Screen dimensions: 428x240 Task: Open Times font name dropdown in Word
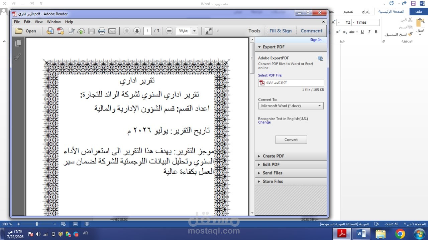[x=353, y=22]
